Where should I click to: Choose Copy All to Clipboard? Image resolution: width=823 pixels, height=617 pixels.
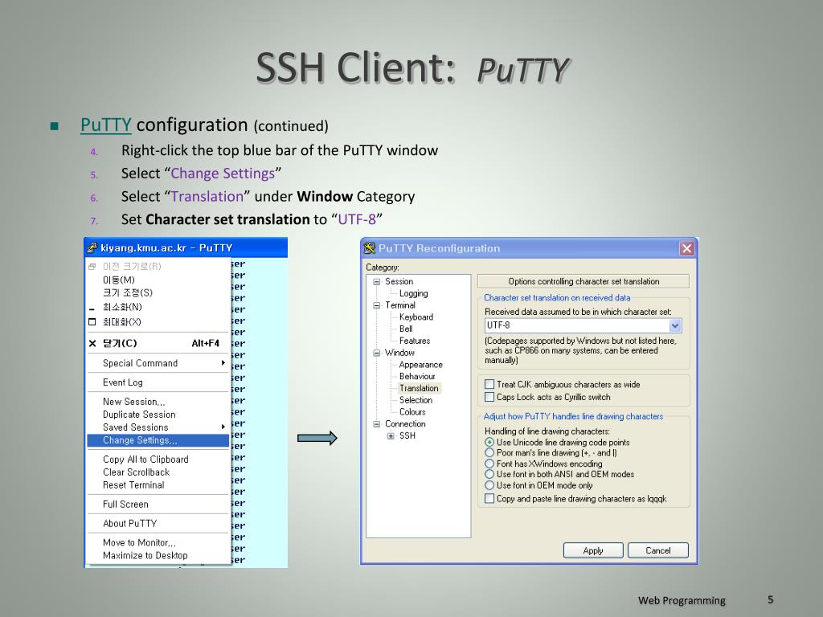tap(158, 459)
